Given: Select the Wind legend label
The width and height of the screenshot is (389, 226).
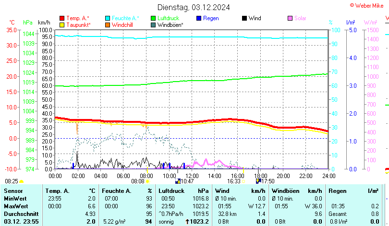Looking at the screenshot, I should [x=255, y=18].
